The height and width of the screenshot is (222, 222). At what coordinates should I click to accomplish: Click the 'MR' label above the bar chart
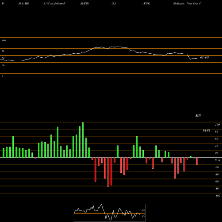[x=198, y=115]
